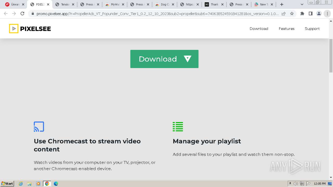Screen dimensions: 333x187
Task: Close the Pinterest Ümran tab
Action: pos(23,4)
